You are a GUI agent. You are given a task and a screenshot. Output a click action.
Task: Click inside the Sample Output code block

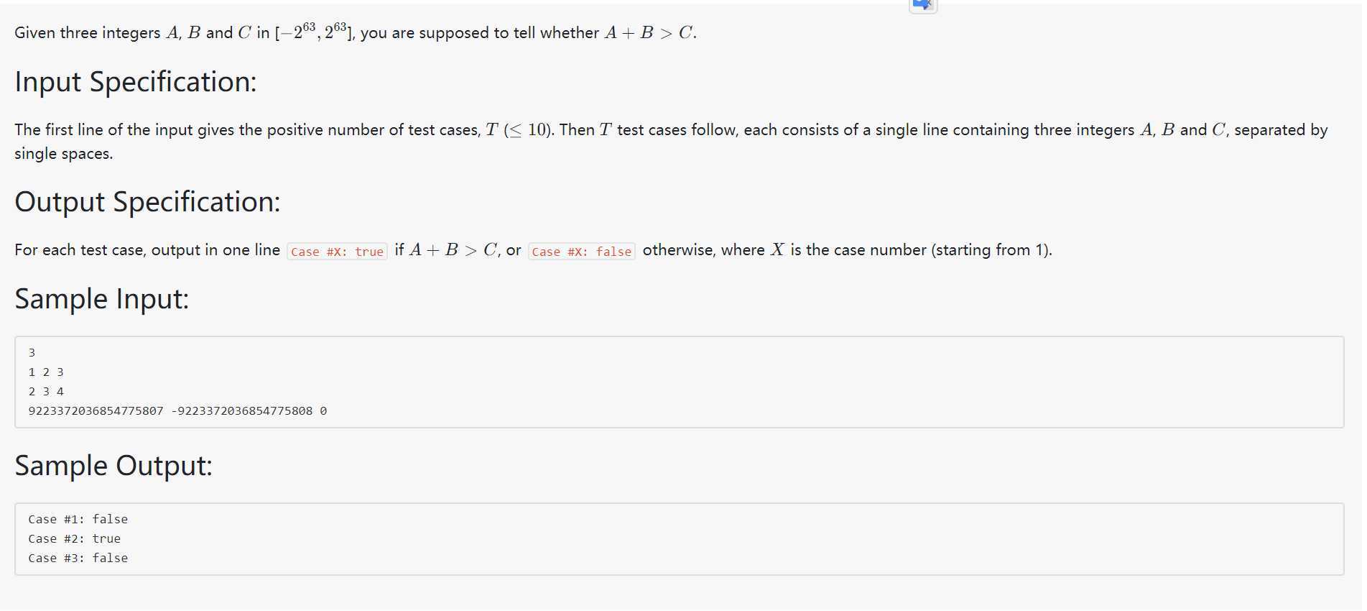[680, 539]
